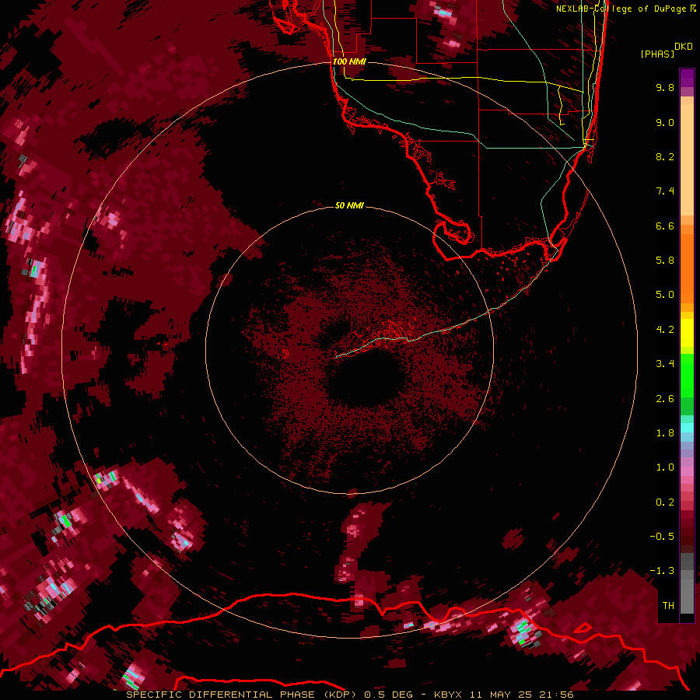Pick the 5.8 legend value
700x700 pixels.
pos(665,261)
